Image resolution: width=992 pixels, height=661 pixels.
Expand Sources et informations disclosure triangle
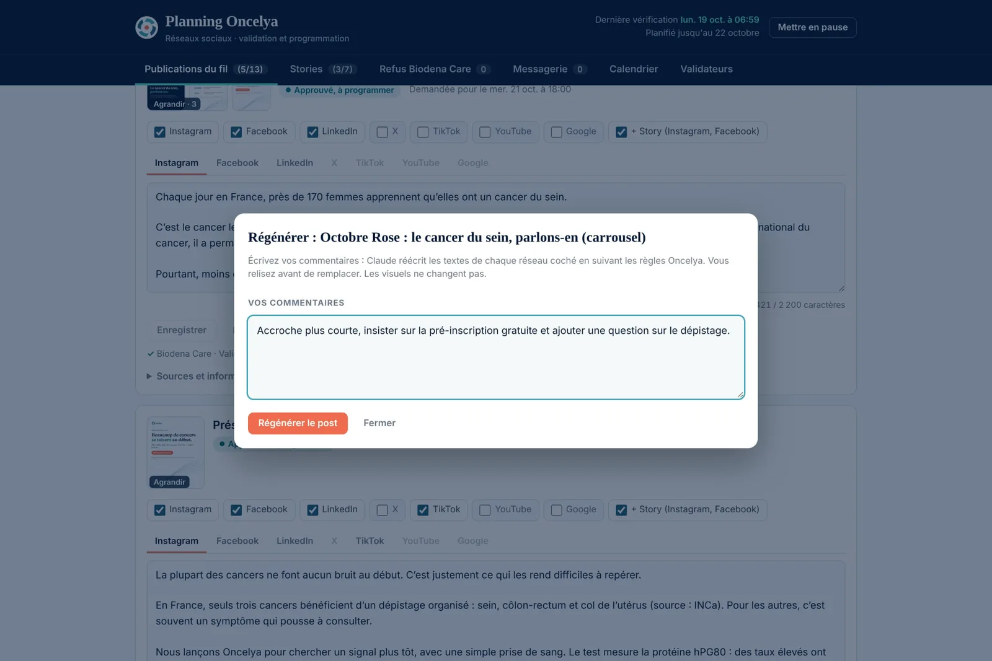tap(149, 376)
